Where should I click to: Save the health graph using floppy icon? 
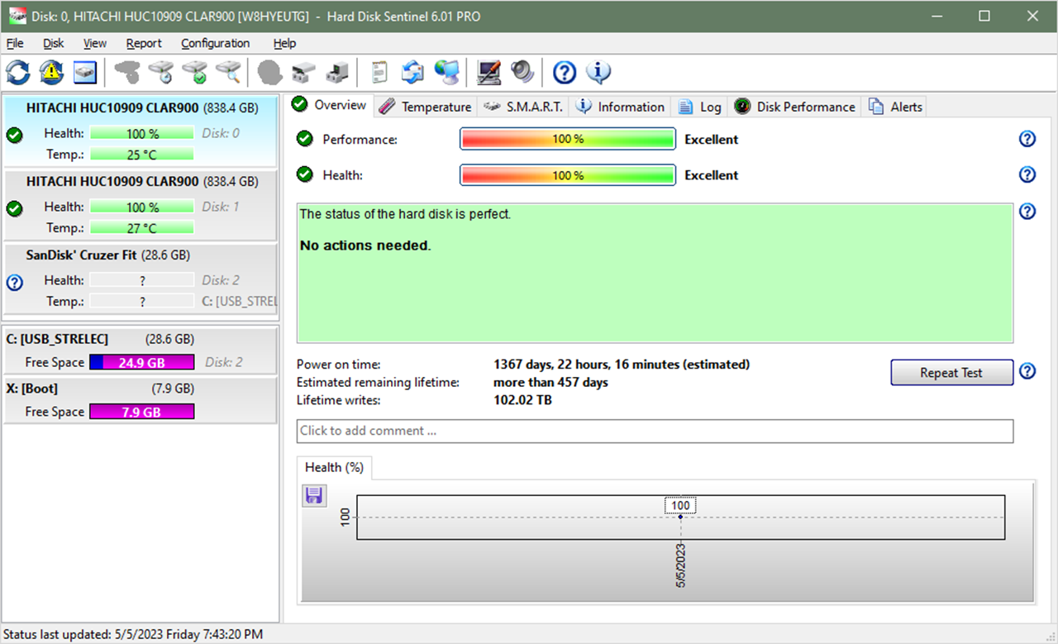(x=314, y=496)
